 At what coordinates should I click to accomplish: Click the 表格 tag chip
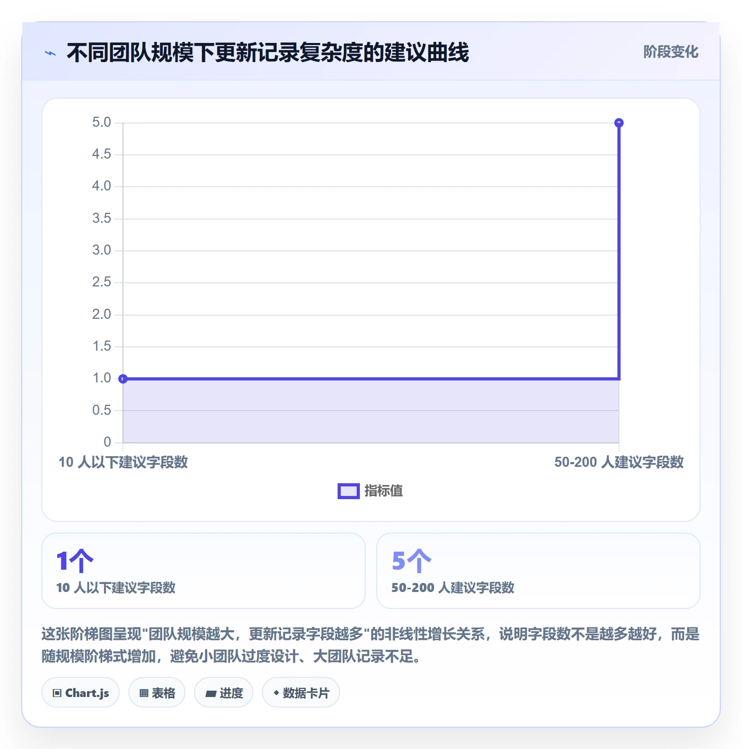157,693
